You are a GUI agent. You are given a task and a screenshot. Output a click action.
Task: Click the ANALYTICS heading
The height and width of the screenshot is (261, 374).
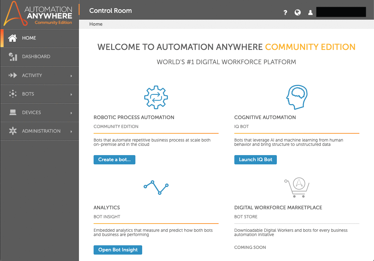tap(106, 208)
